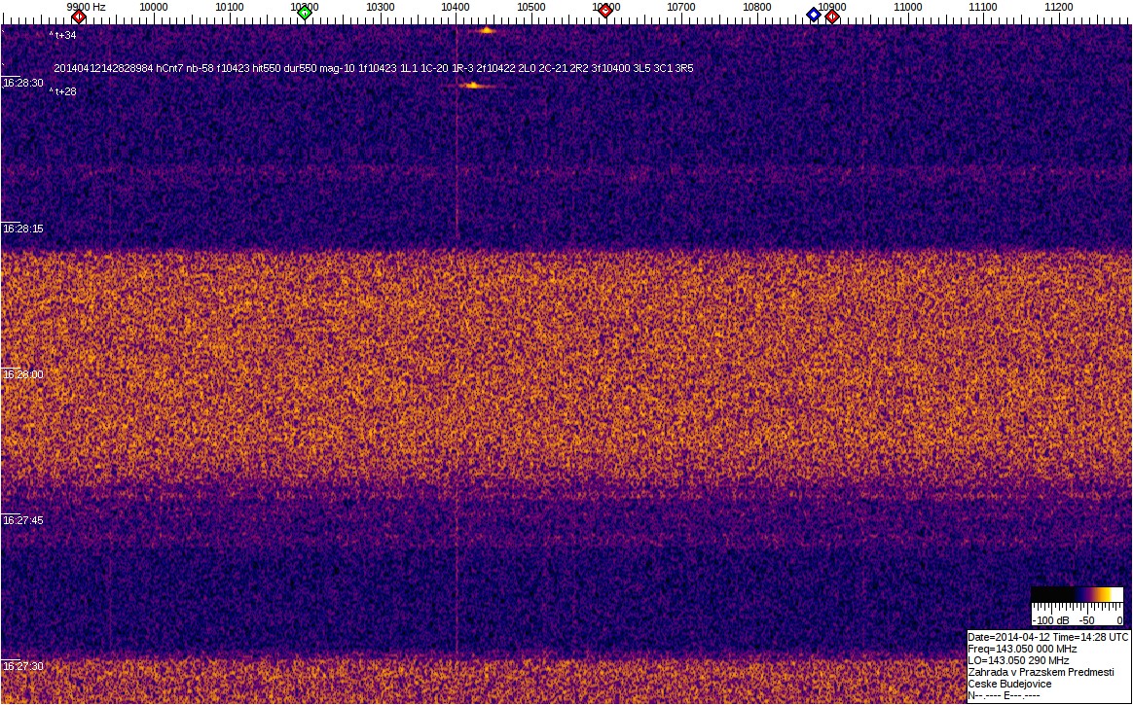The height and width of the screenshot is (705, 1133).
Task: Click the red diamond marker near 9900 Hz
Action: click(x=79, y=17)
